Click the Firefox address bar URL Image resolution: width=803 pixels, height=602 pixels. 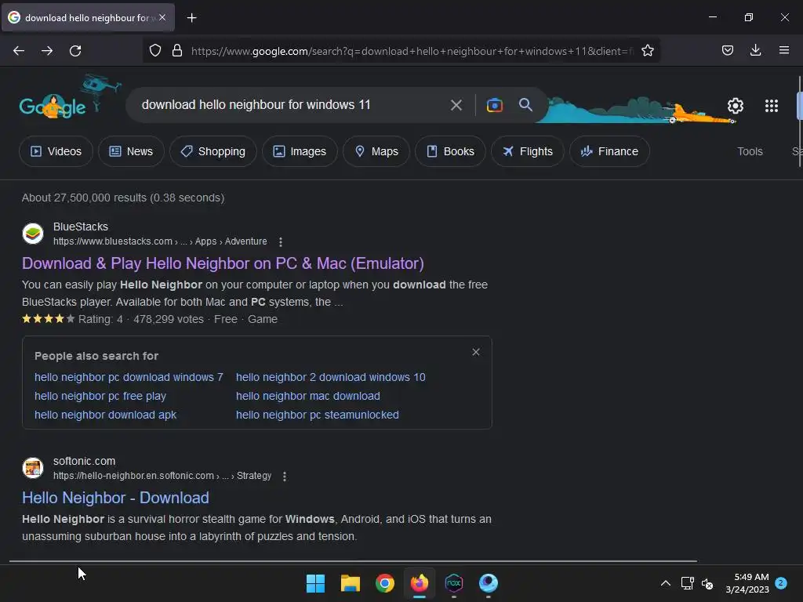411,51
